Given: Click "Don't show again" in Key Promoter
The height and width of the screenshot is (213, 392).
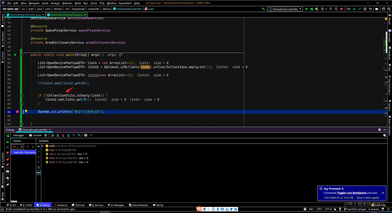Looking at the screenshot, I should coord(368,198).
